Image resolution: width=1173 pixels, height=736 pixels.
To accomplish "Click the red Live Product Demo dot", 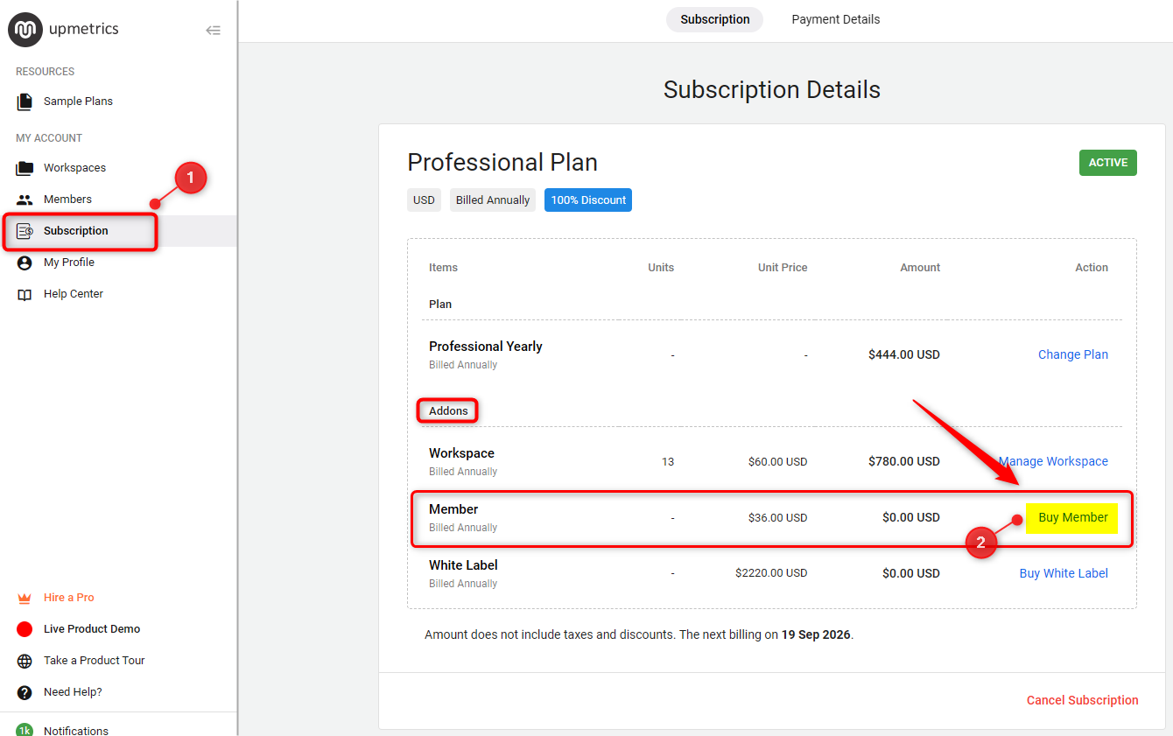I will 25,629.
